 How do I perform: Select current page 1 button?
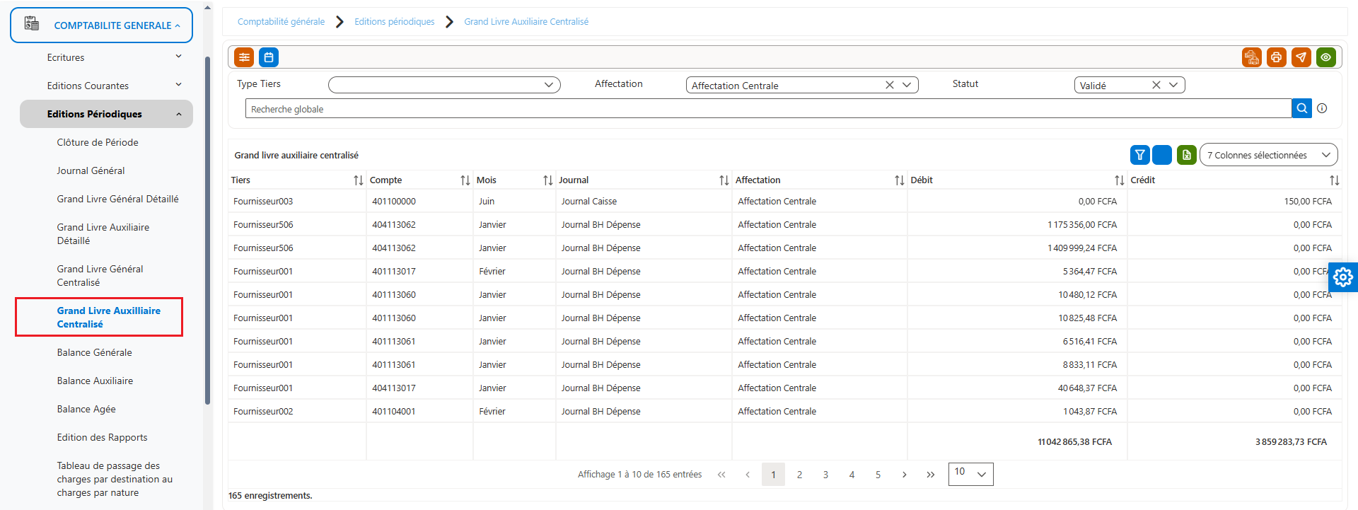pyautogui.click(x=774, y=475)
